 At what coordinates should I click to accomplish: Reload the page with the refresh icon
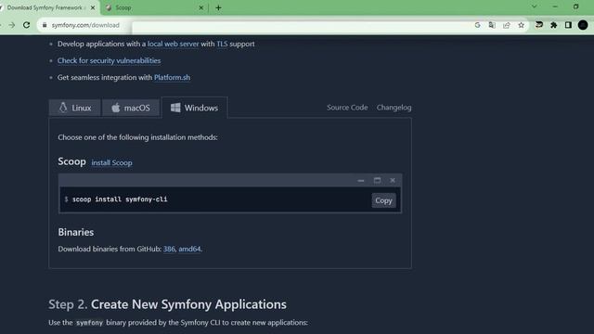click(26, 25)
